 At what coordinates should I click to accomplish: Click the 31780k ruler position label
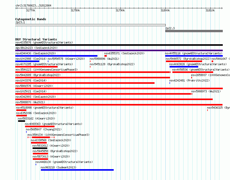click(x=75, y=10)
